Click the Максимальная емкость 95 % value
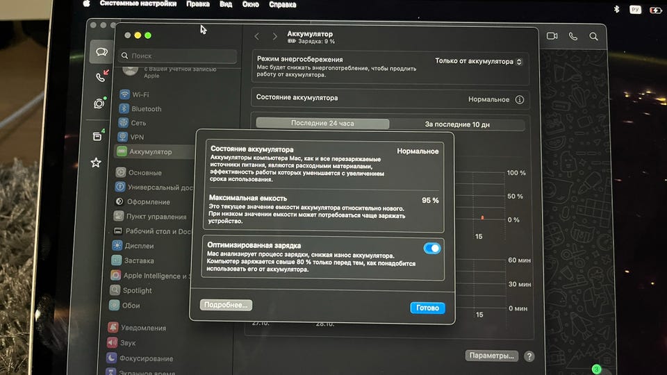This screenshot has width=667, height=375. pos(430,200)
